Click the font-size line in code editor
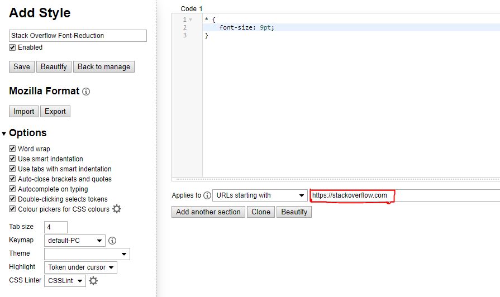This screenshot has width=500, height=297. [x=351, y=27]
